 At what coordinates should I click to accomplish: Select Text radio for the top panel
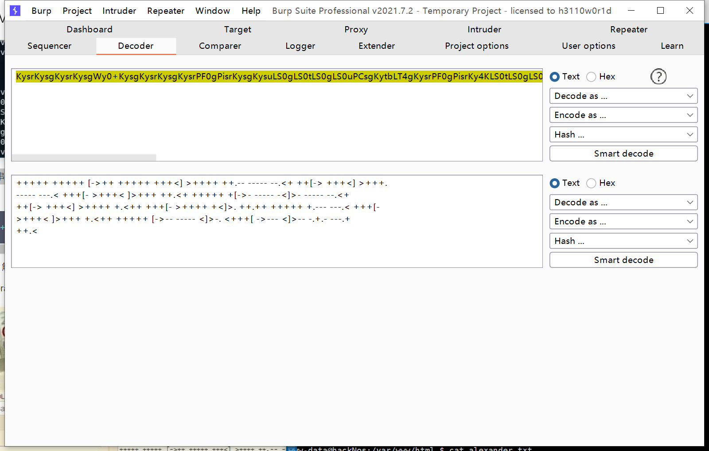[x=554, y=77]
